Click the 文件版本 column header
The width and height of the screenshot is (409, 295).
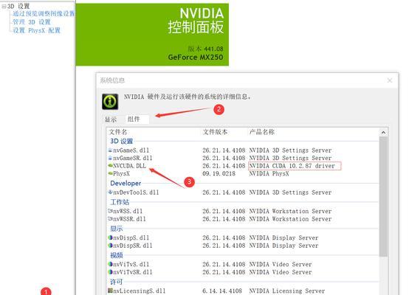pos(215,132)
